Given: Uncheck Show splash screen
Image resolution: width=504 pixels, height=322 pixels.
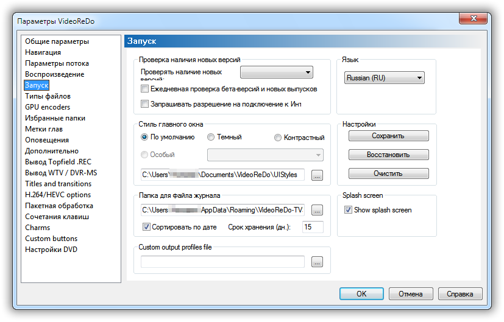Looking at the screenshot, I should 348,210.
